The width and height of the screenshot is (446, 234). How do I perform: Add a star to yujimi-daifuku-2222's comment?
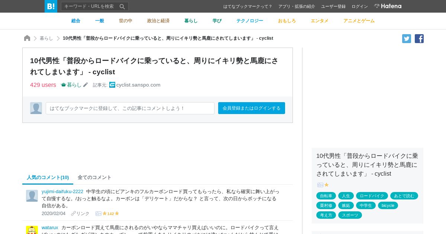98,214
